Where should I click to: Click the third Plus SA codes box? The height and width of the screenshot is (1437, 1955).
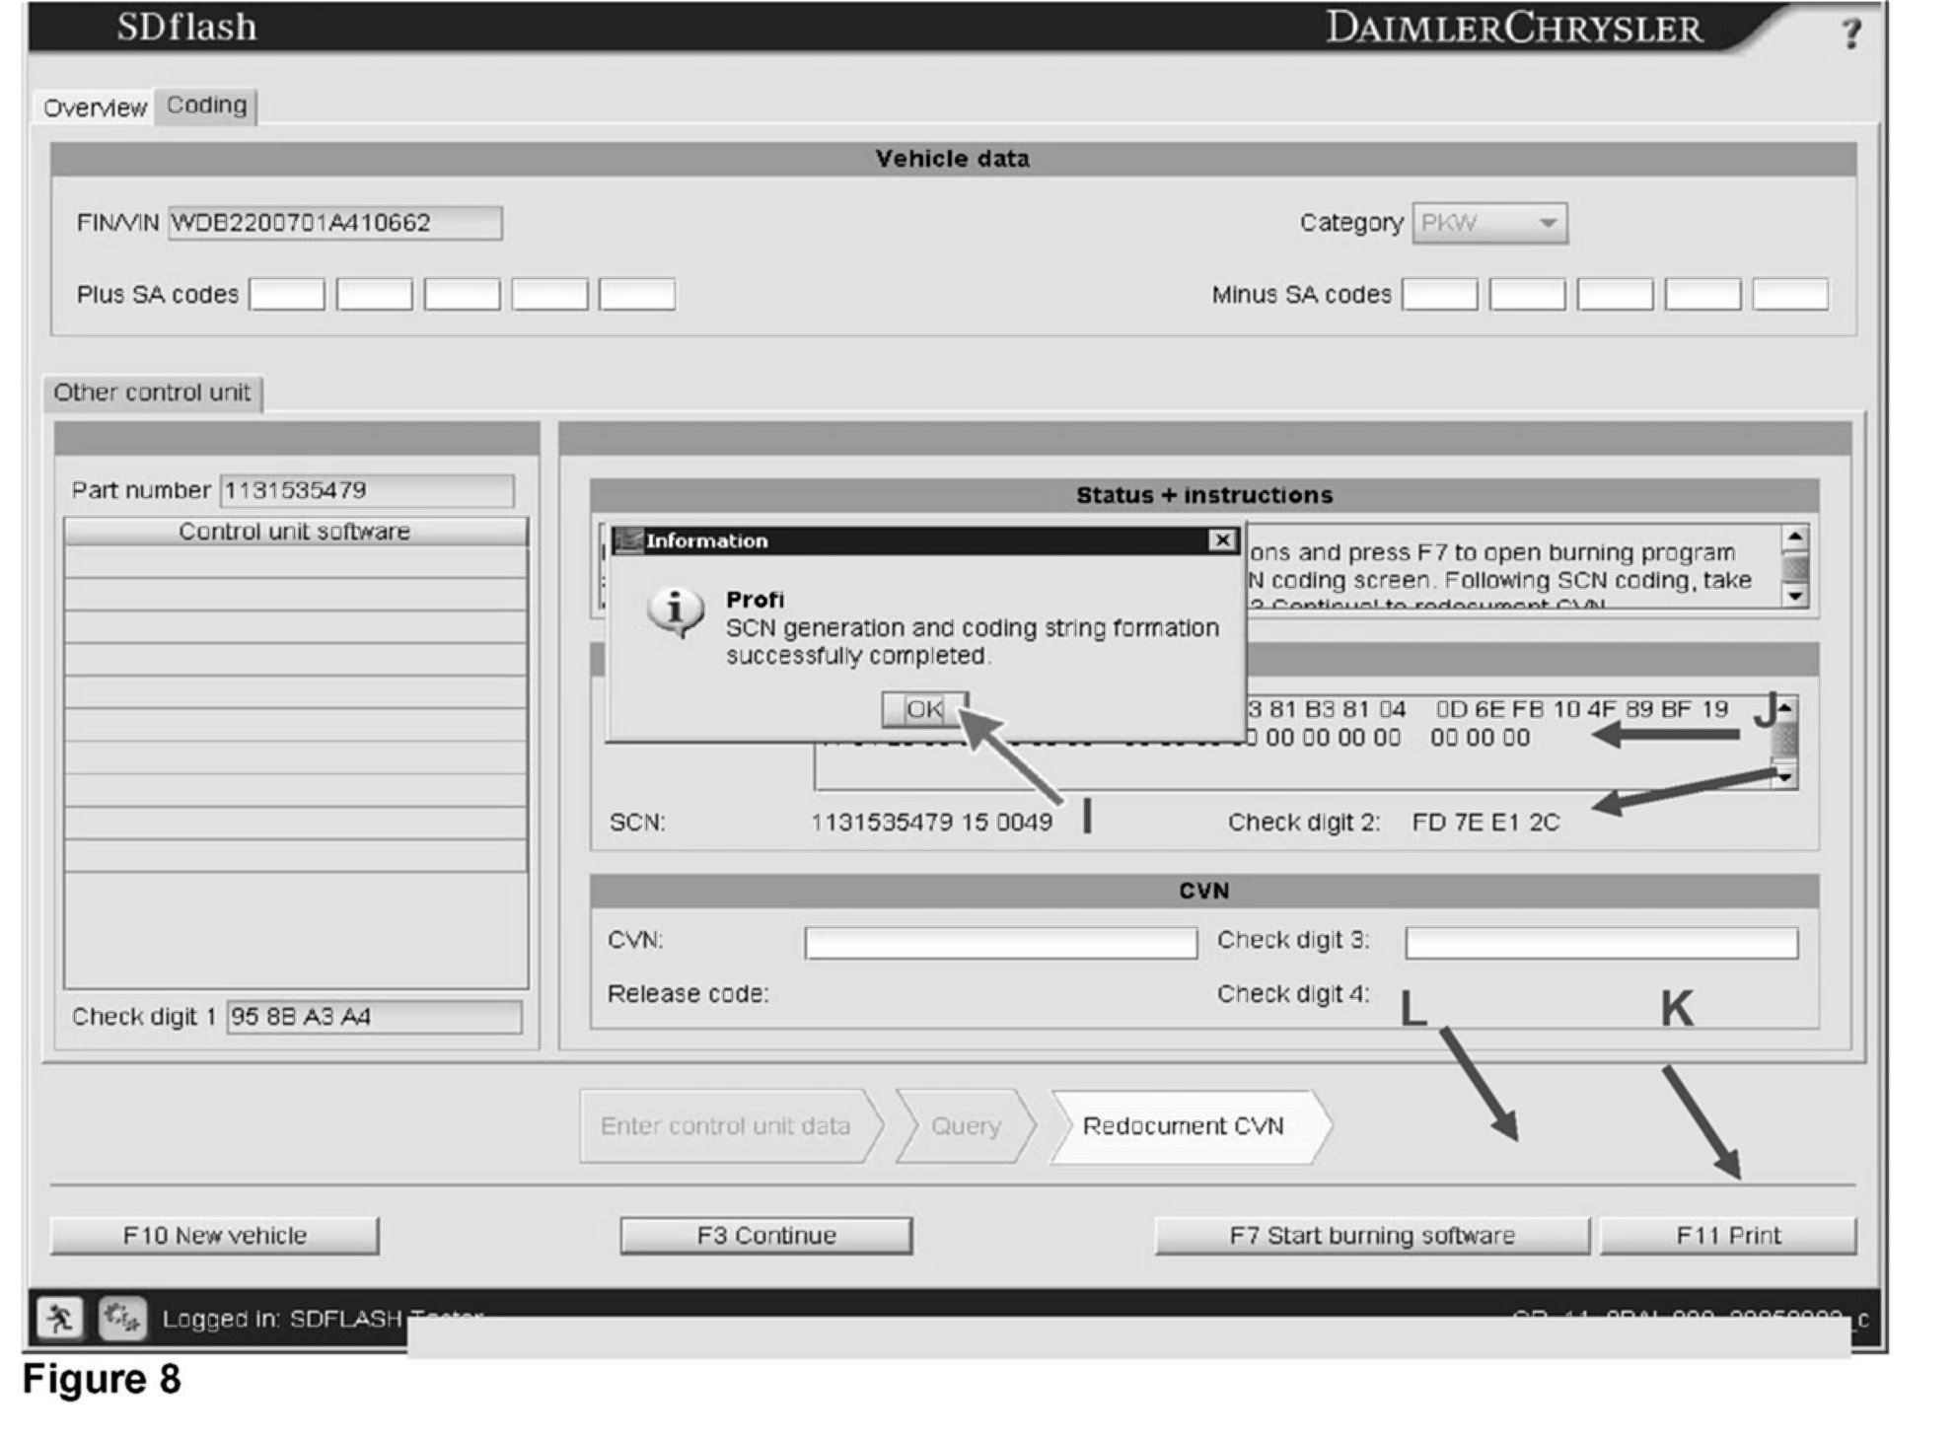pyautogui.click(x=462, y=294)
